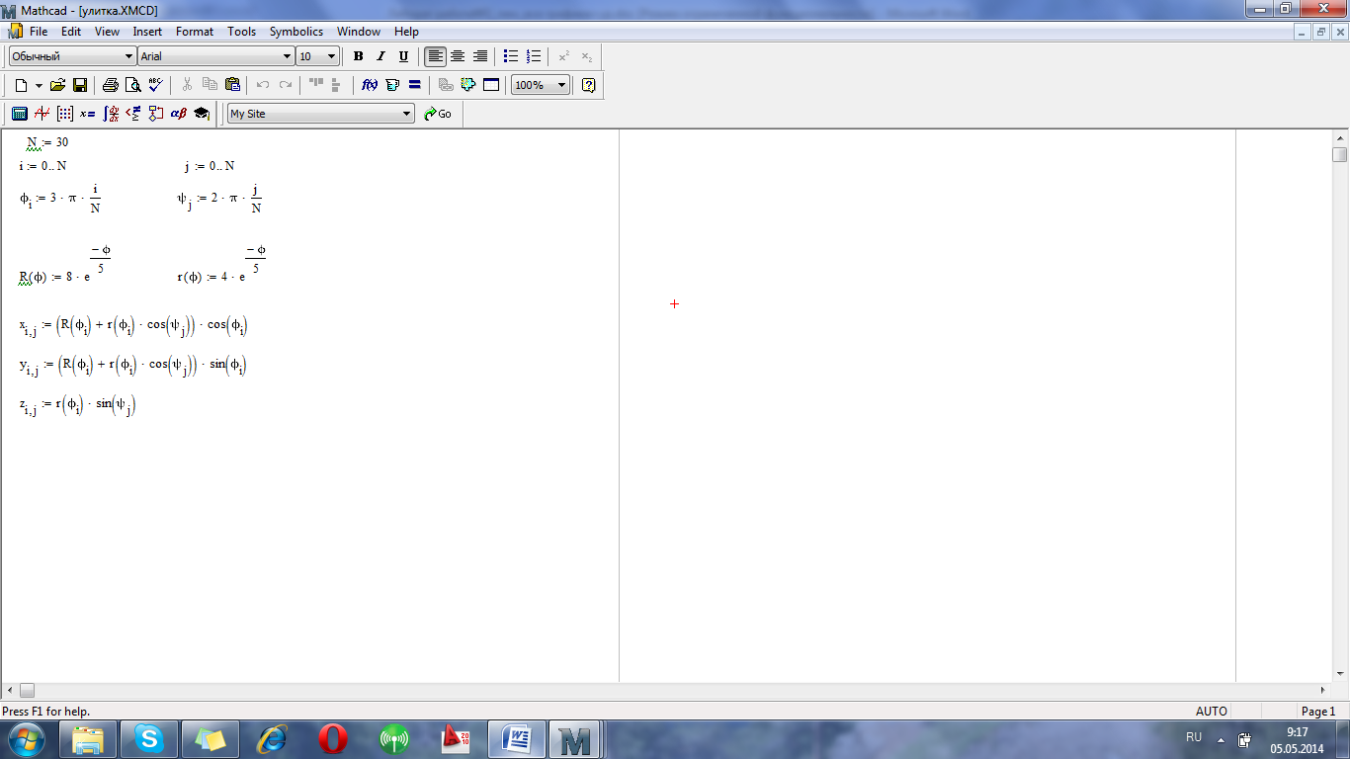Toggle bold formatting
Viewport: 1350px width, 759px height.
(358, 56)
